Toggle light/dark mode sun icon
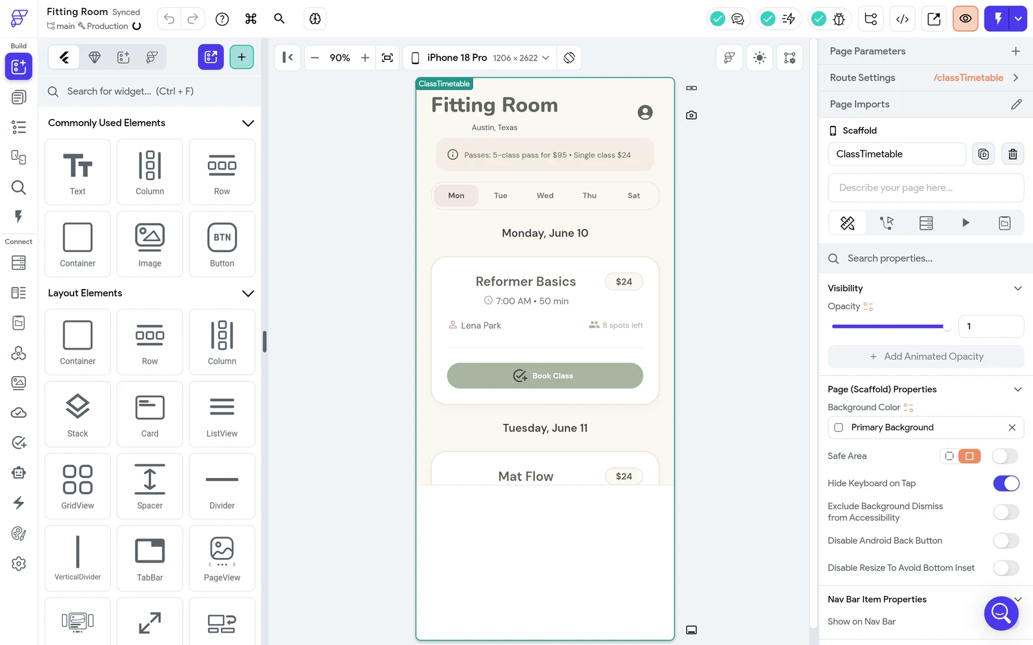This screenshot has width=1033, height=645. click(760, 57)
